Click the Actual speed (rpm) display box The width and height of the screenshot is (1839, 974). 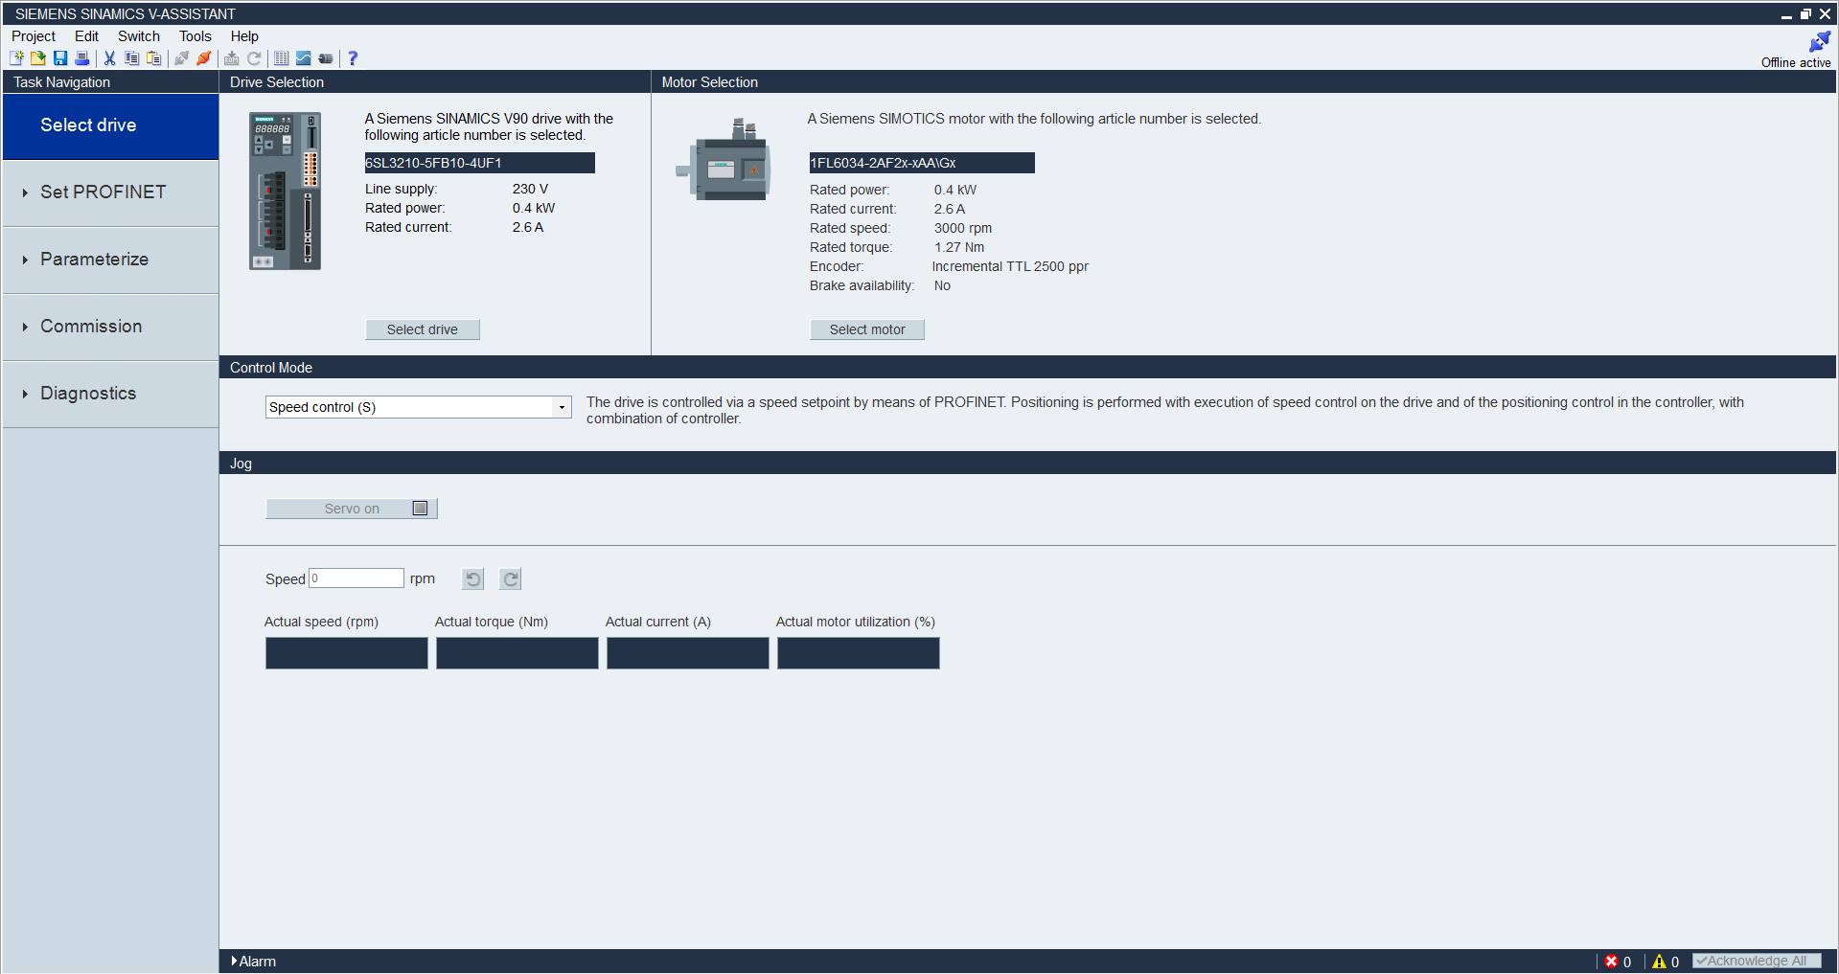pyautogui.click(x=347, y=653)
